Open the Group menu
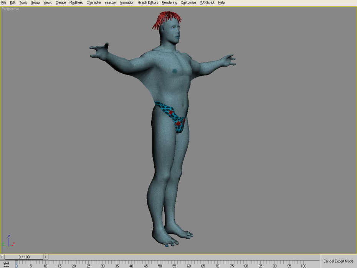 (35, 3)
